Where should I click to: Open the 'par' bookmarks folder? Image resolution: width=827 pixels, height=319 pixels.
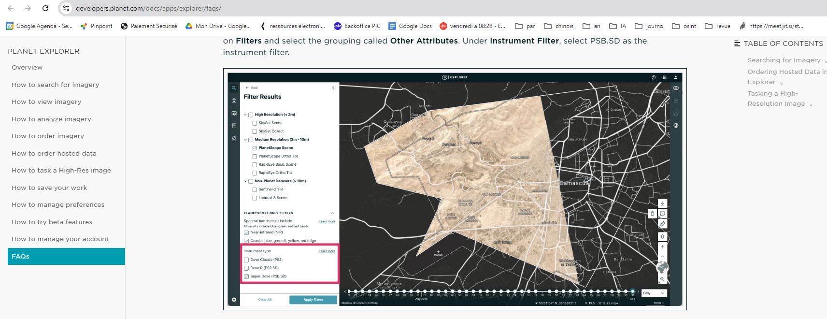click(x=525, y=26)
